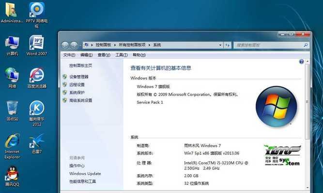The height and width of the screenshot is (193, 323).
Task: Open the 编辑(E) menu
Action: click(x=86, y=55)
